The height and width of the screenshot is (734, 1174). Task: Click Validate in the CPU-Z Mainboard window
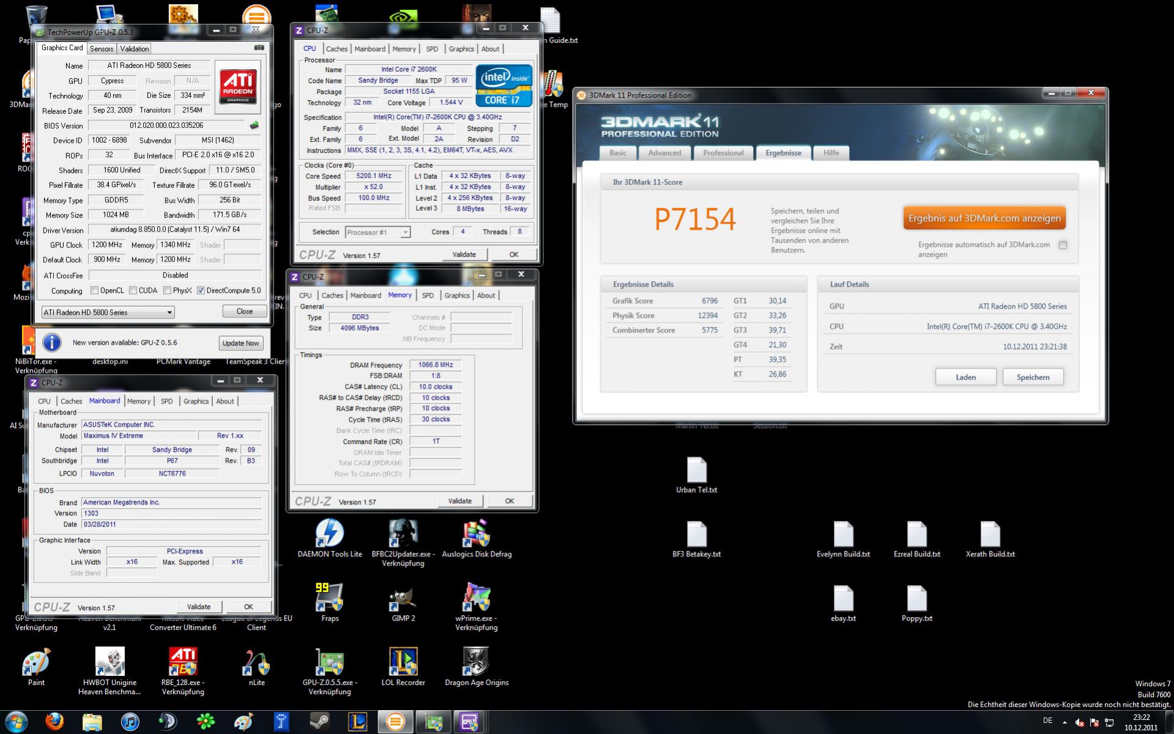click(199, 607)
